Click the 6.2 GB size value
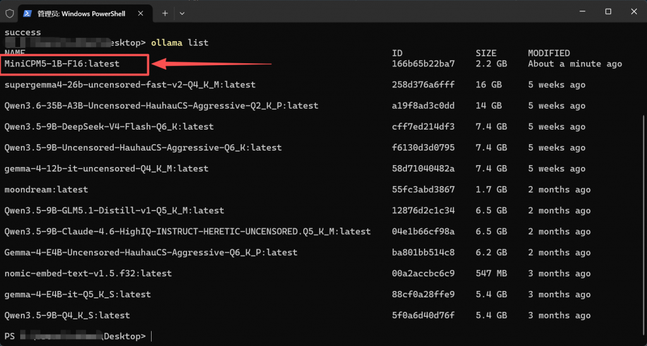This screenshot has width=647, height=346. 492,252
